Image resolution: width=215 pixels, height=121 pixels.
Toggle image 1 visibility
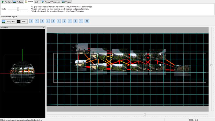tap(37, 21)
